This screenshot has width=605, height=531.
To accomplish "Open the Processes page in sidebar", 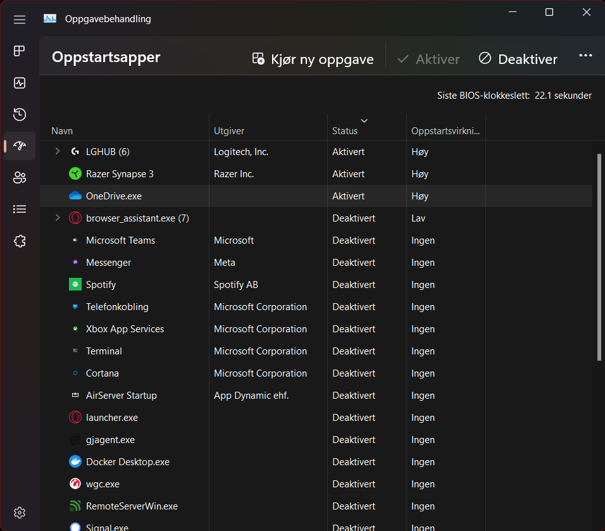I will [20, 51].
